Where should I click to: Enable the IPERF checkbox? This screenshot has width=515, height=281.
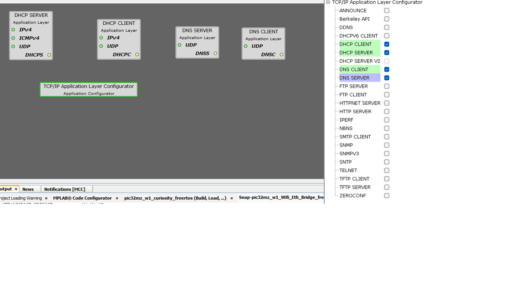tap(387, 120)
